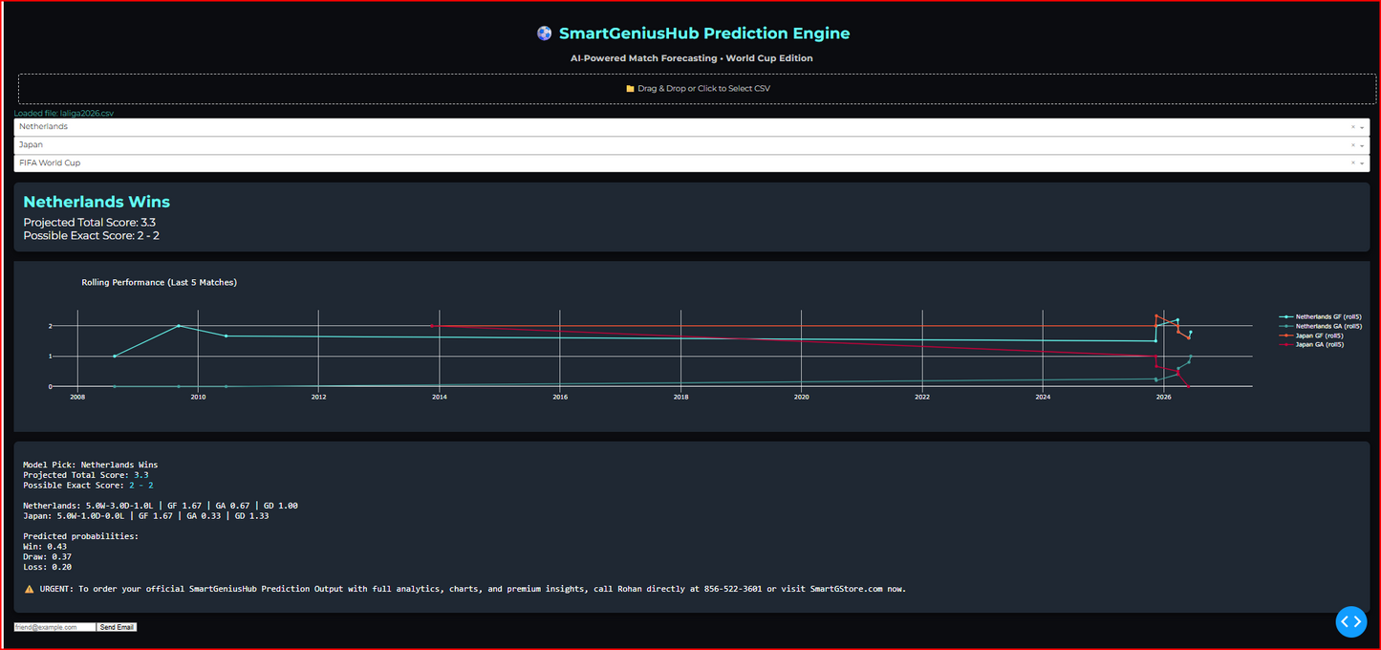Clear the FIFA World Cup selection

click(1353, 163)
